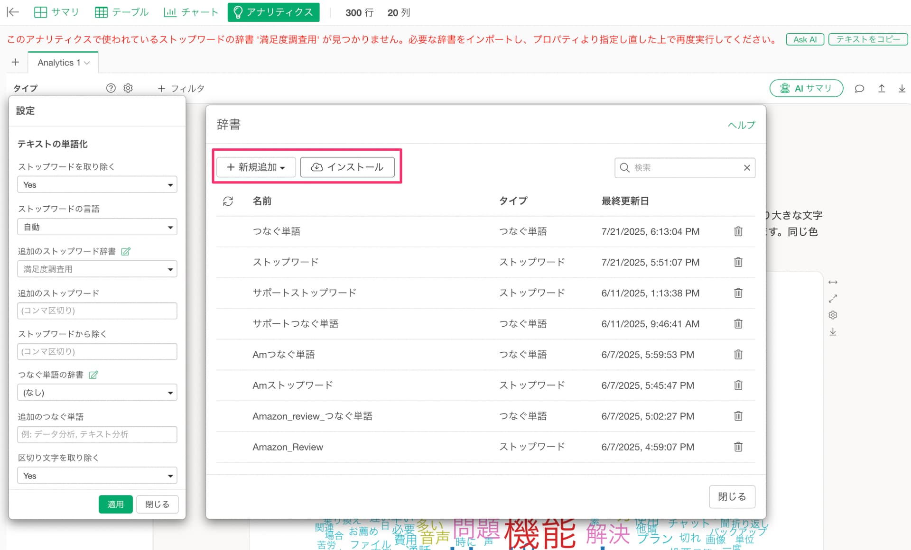The width and height of the screenshot is (911, 550).
Task: Delete サポートつなぐ単語 with trash icon
Action: point(738,324)
